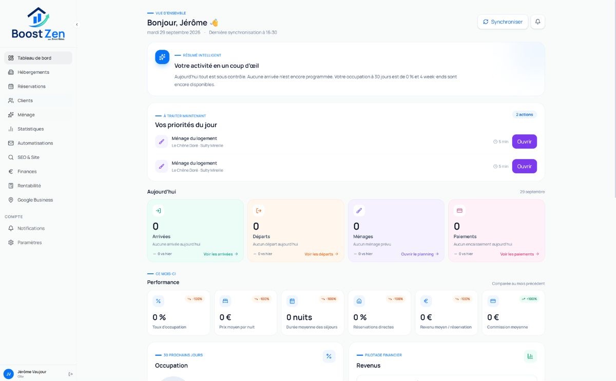Click the -100% badge on Taux d'occupation
Viewport: 616px width, 381px height.
pos(195,299)
